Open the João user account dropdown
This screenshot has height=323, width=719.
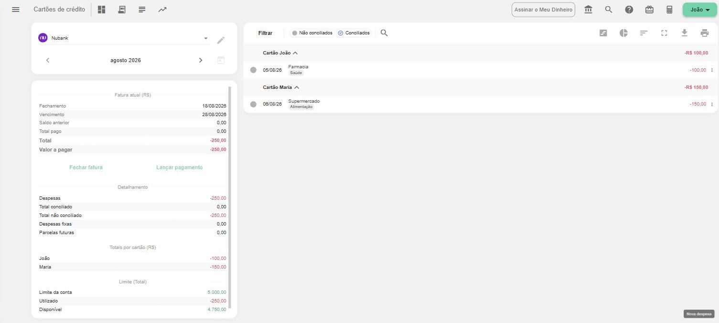(700, 10)
